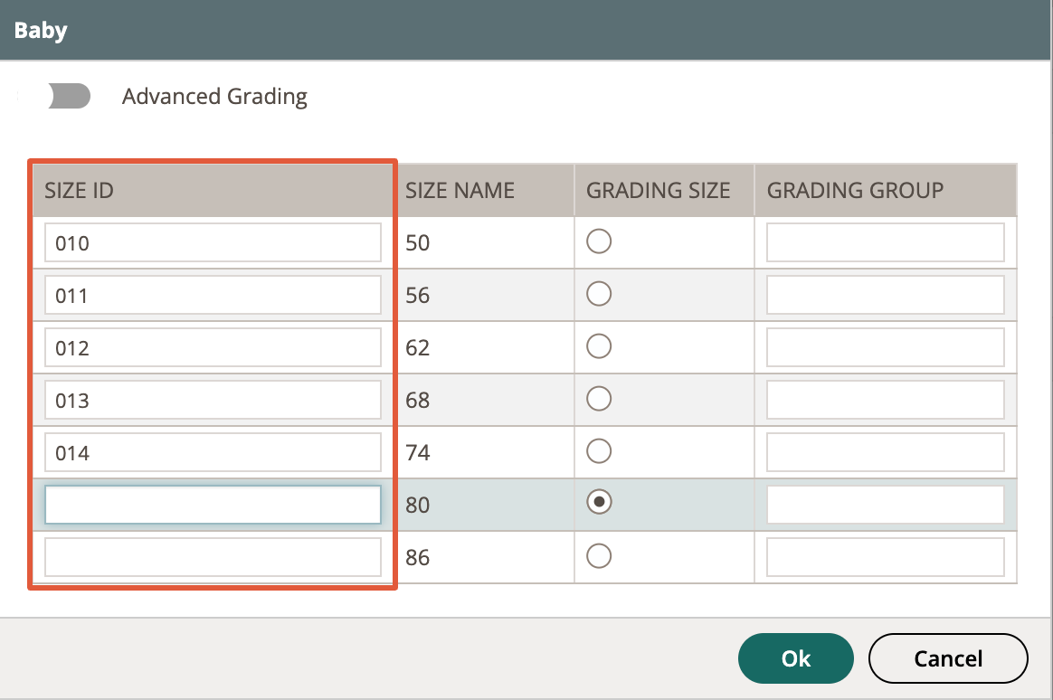1053x700 pixels.
Task: Select grading size radio for size 74
Action: tap(598, 451)
